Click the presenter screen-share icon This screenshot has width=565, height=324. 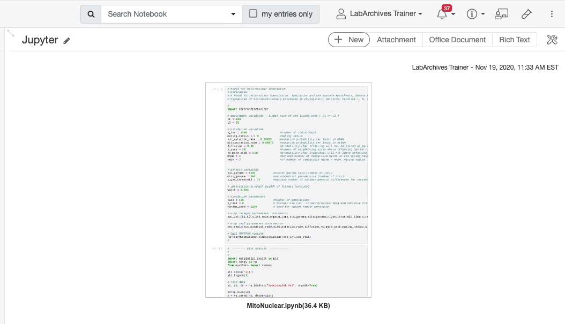pyautogui.click(x=501, y=14)
